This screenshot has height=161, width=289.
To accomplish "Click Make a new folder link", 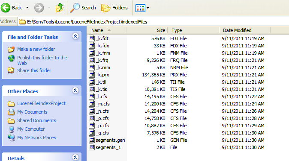I will coord(36,49).
